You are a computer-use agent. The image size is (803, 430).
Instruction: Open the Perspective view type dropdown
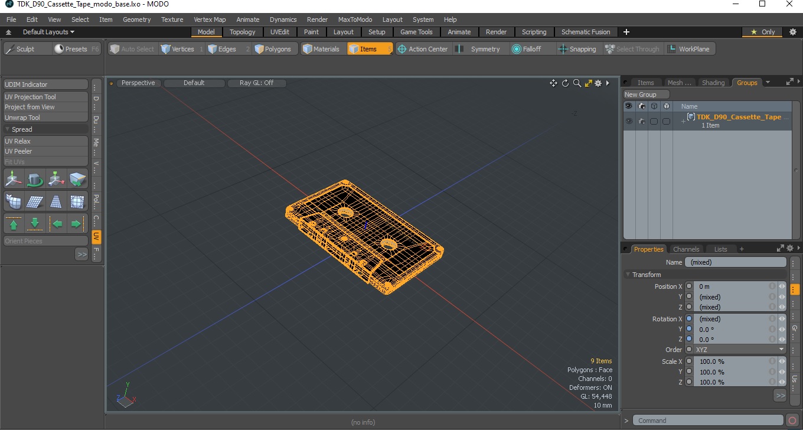pos(138,83)
